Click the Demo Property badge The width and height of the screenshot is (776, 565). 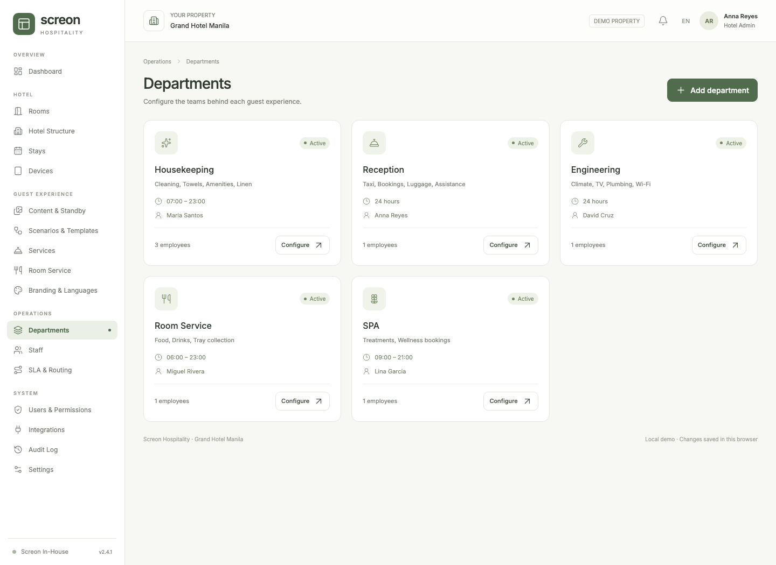click(x=616, y=21)
